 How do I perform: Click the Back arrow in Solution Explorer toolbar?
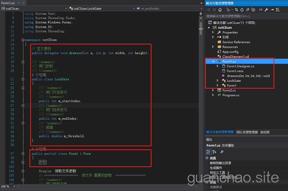[x=209, y=10]
